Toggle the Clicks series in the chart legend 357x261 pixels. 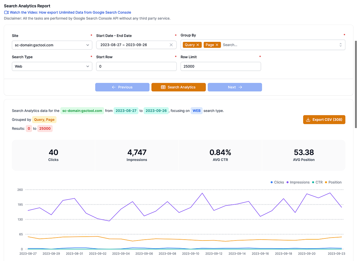(277, 182)
